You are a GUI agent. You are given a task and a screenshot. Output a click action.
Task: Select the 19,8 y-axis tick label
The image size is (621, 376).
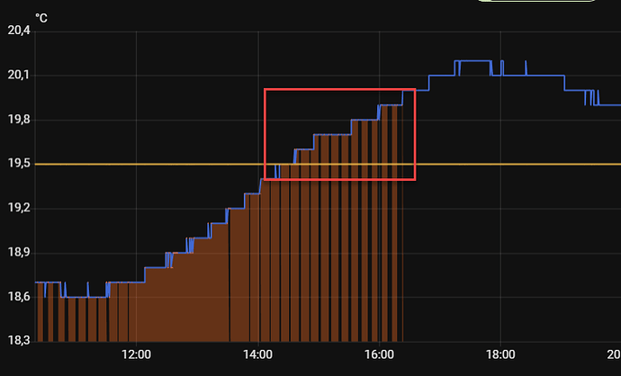pos(18,120)
